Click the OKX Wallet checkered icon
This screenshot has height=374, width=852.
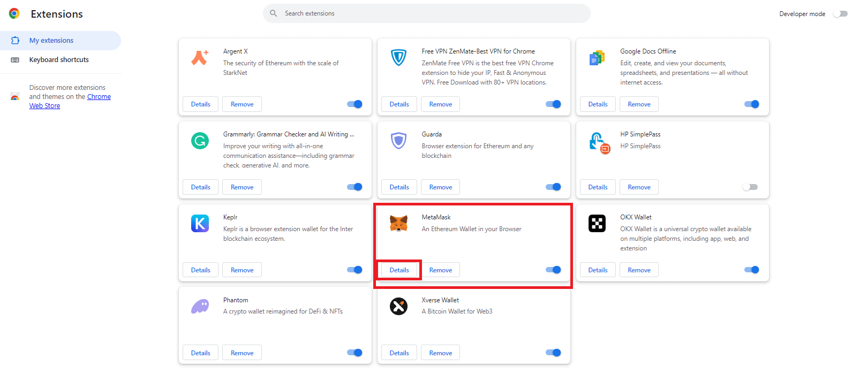597,223
